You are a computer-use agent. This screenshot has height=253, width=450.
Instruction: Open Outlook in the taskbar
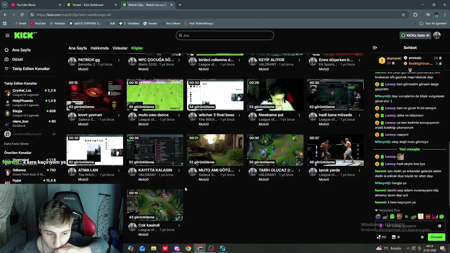coord(142,248)
